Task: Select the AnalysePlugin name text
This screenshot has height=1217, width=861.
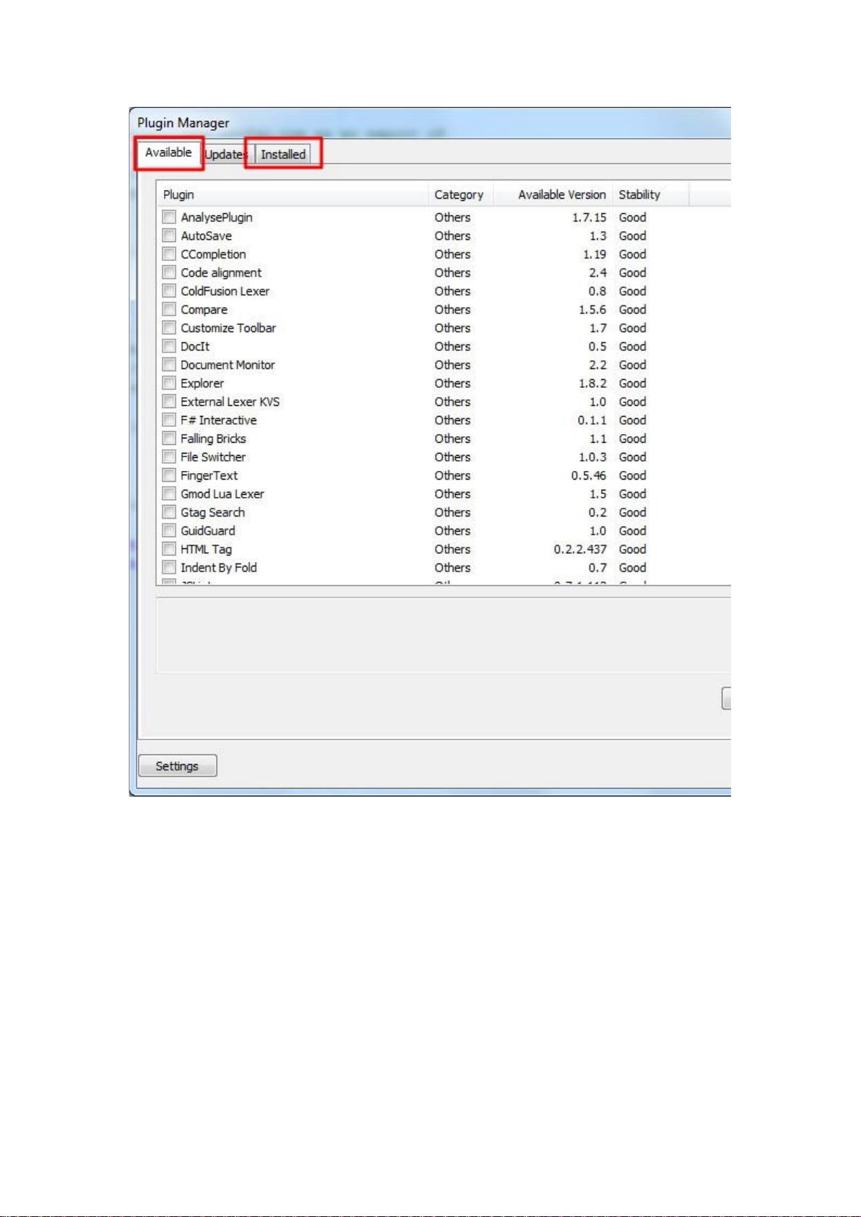Action: tap(217, 217)
